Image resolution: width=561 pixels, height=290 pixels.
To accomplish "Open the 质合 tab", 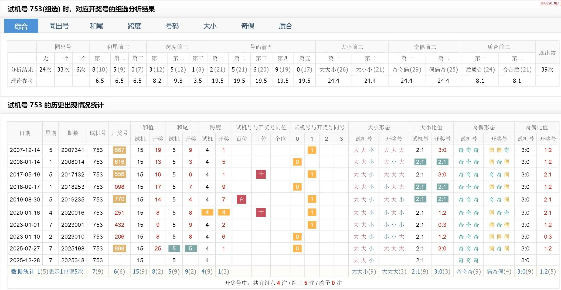I will (285, 26).
